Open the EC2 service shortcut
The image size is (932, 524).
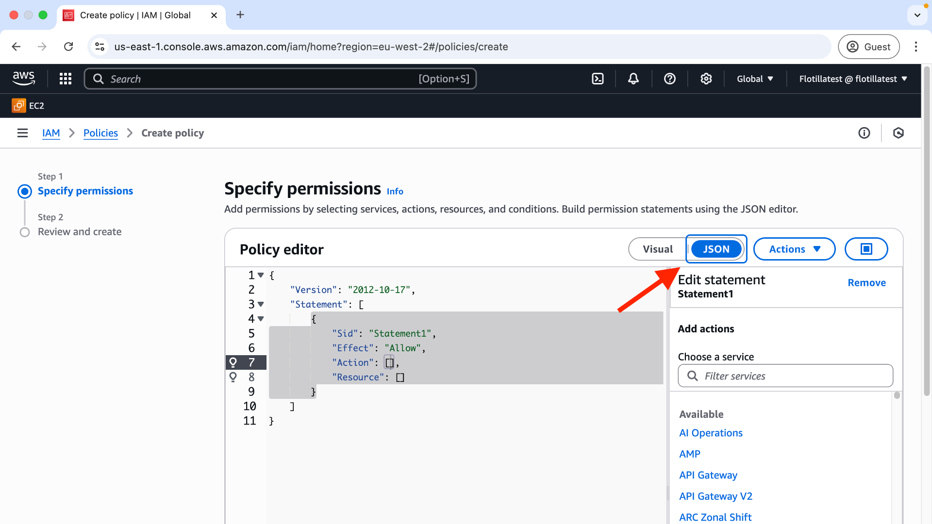tap(28, 105)
